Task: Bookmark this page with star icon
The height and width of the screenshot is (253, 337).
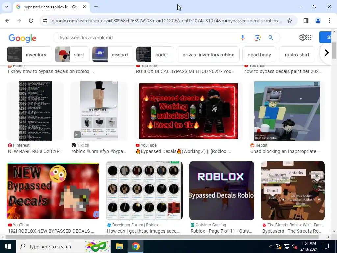Action: (x=290, y=21)
